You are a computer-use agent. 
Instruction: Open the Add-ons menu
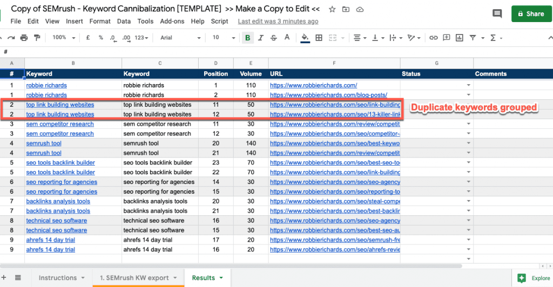pyautogui.click(x=172, y=21)
